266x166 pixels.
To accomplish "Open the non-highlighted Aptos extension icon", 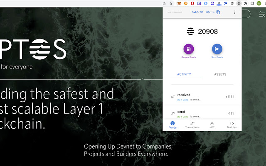I will click(232, 3).
